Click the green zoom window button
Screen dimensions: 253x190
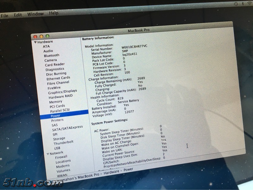tap(47, 36)
